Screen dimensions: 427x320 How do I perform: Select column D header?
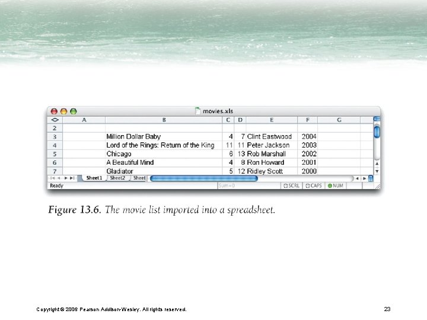(240, 120)
